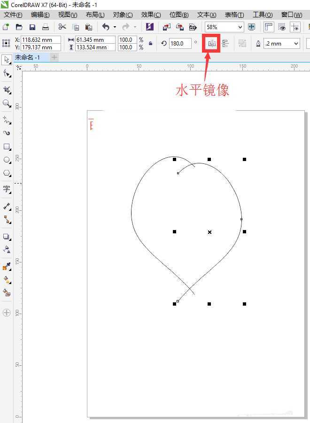Switch to the 未命名 -1 document tab
This screenshot has width=310, height=423.
[27, 57]
